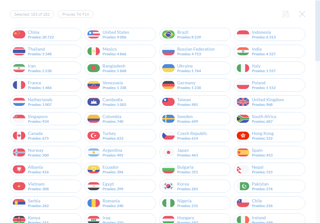Click the Serbia country name
The image size is (320, 223).
pos(34,201)
